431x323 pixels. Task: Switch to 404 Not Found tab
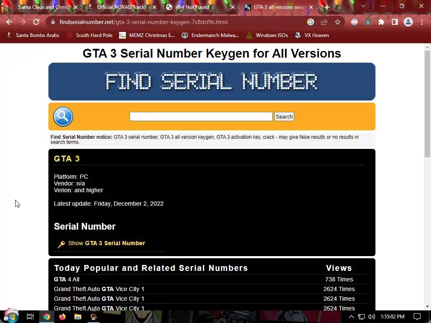point(192,7)
